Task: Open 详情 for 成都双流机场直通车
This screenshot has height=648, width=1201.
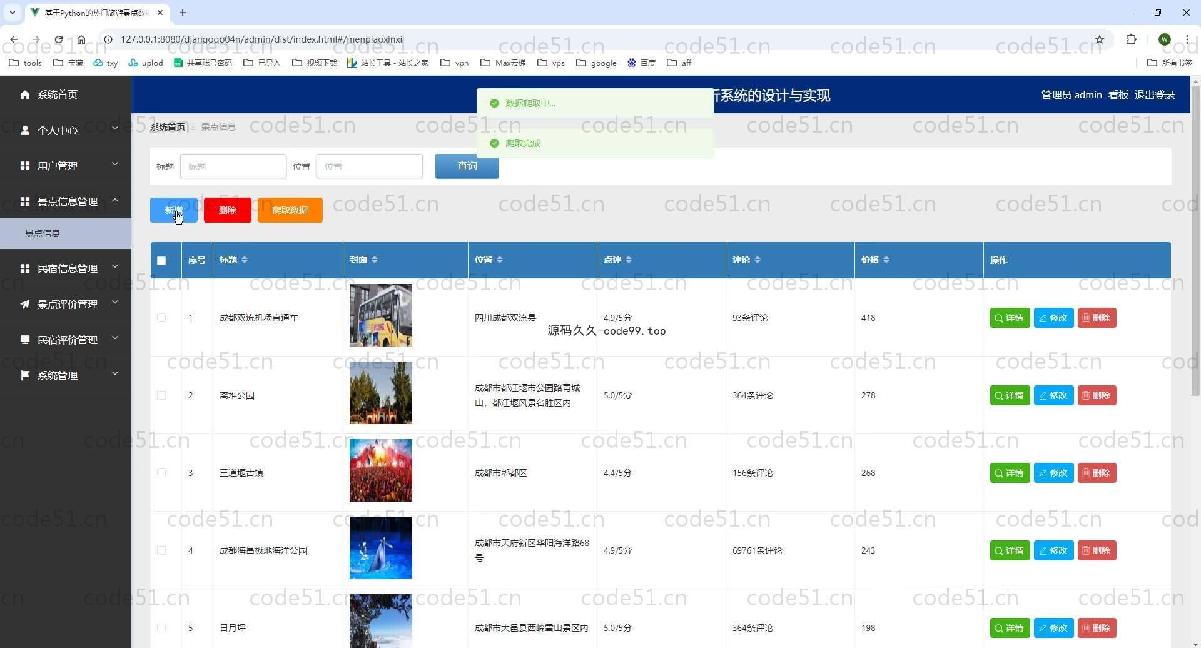Action: 1010,318
